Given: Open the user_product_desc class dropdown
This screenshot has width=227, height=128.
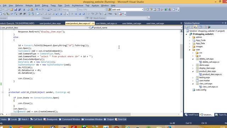Looking at the screenshot, I should point(89,28).
